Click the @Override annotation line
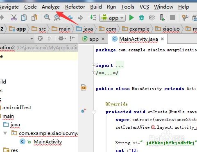The image size is (197, 152). click(117, 104)
